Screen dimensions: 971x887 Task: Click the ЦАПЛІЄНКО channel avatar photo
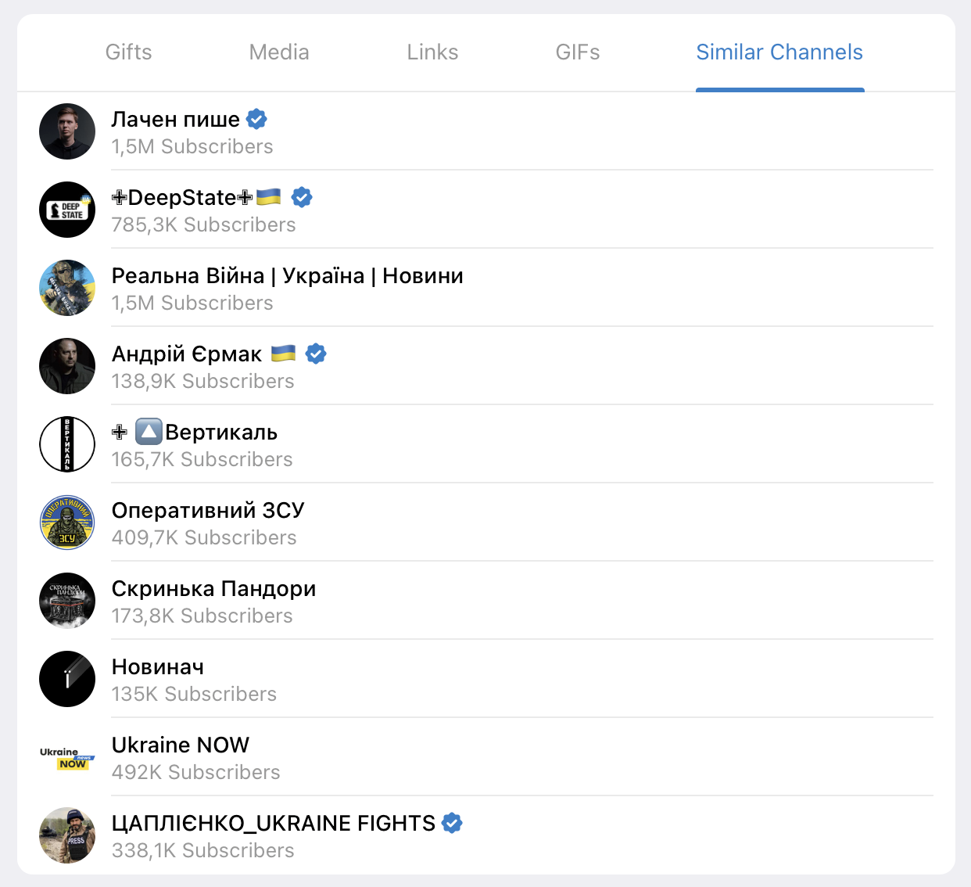coord(67,835)
